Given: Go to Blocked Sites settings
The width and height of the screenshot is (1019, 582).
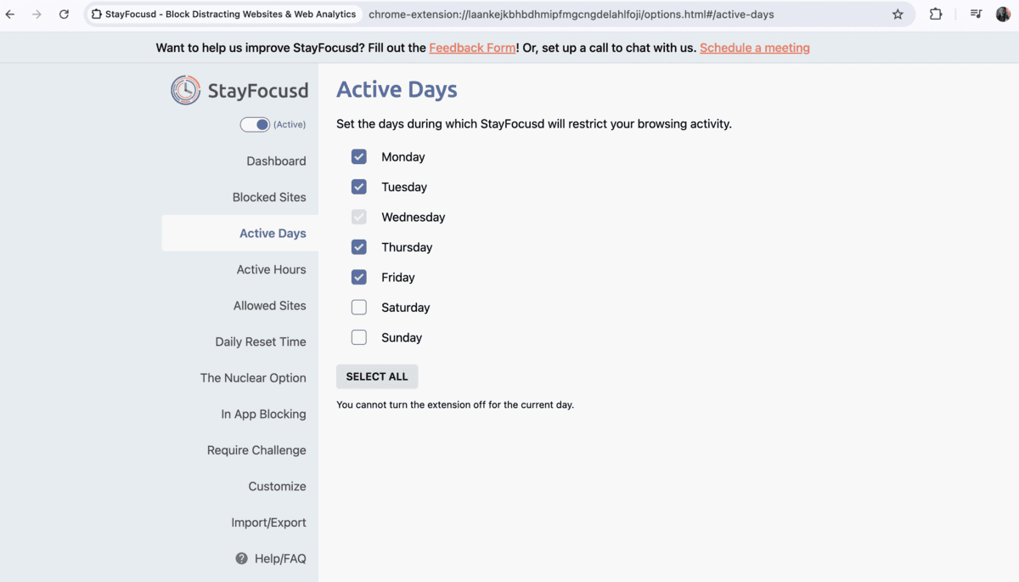Looking at the screenshot, I should pos(269,197).
